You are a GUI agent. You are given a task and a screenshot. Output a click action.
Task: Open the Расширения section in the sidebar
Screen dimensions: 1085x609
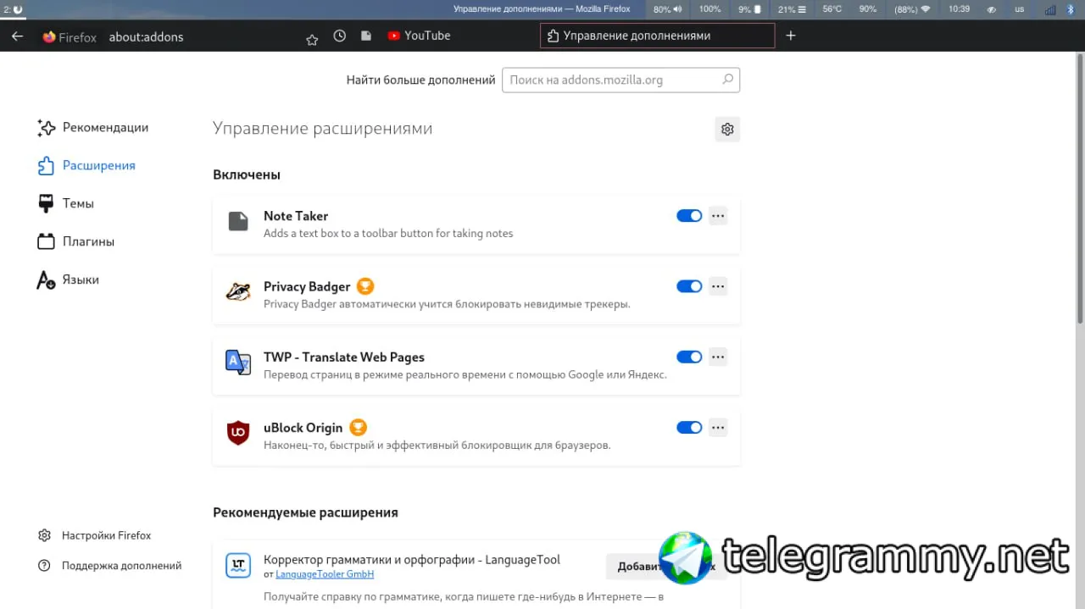coord(86,166)
